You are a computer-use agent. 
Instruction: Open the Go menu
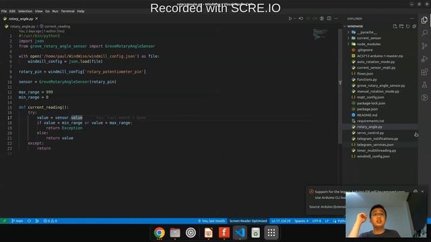(x=47, y=11)
